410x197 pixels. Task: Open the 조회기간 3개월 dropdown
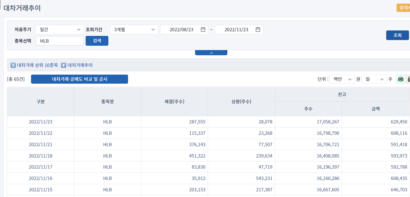tap(134, 29)
